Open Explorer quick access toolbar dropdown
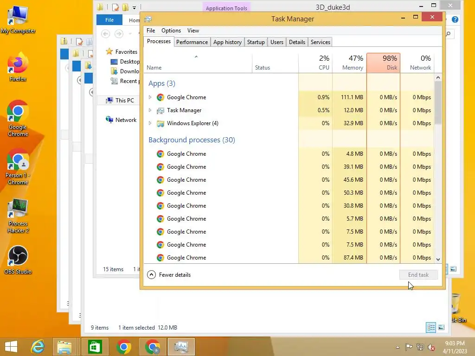 click(x=134, y=7)
